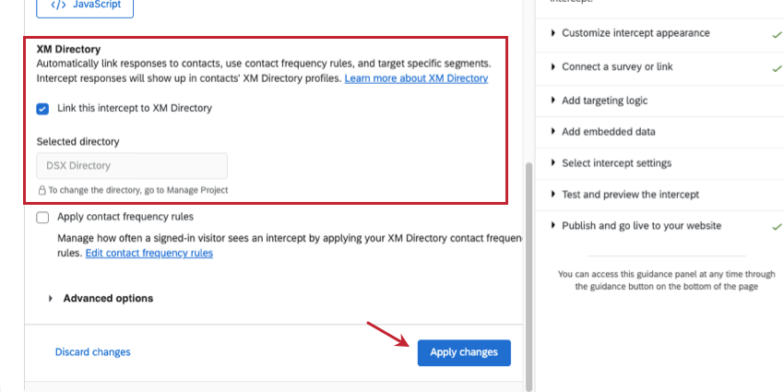Click the guidance panel access note text
784x392 pixels.
[667, 280]
